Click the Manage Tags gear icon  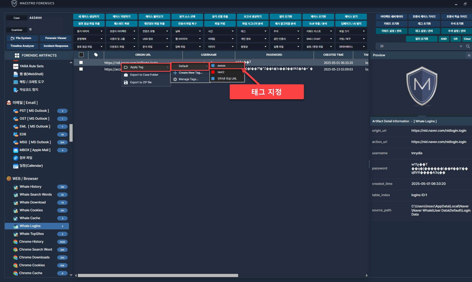coord(175,79)
